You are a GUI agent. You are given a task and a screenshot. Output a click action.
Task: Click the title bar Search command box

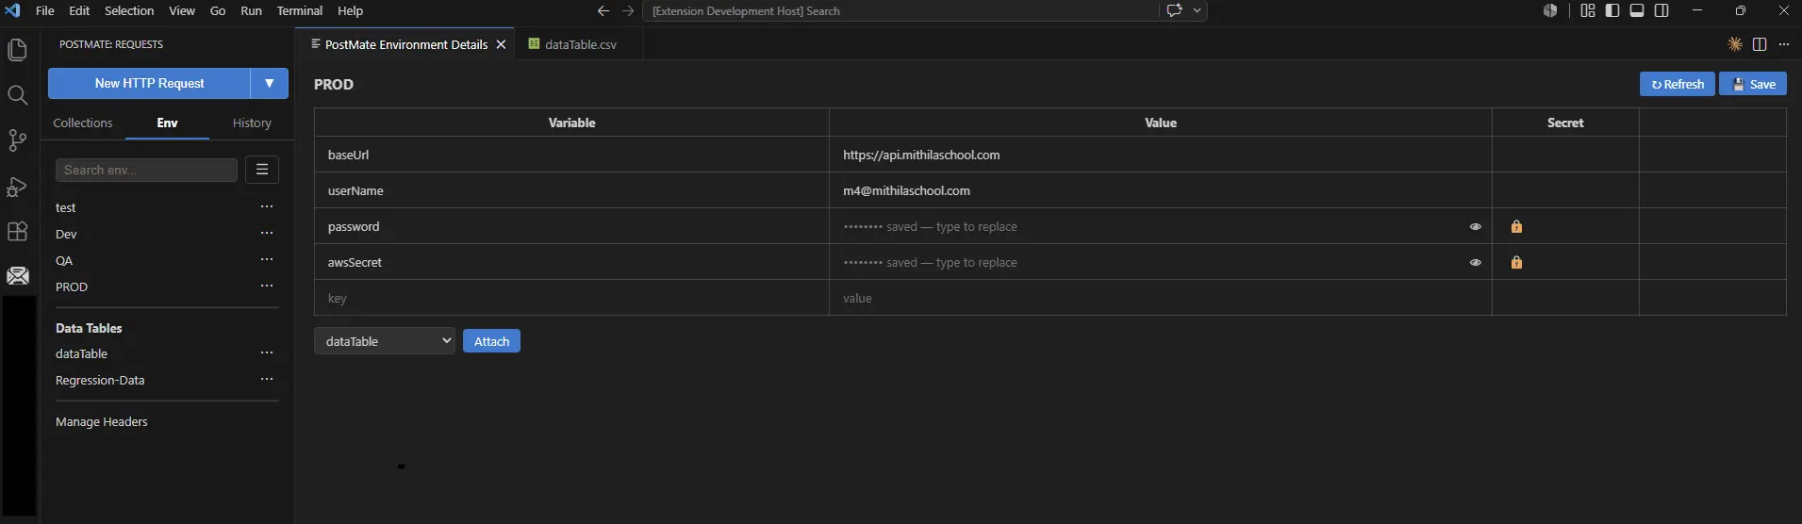901,11
